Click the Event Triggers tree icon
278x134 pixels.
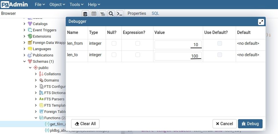pos(30,30)
